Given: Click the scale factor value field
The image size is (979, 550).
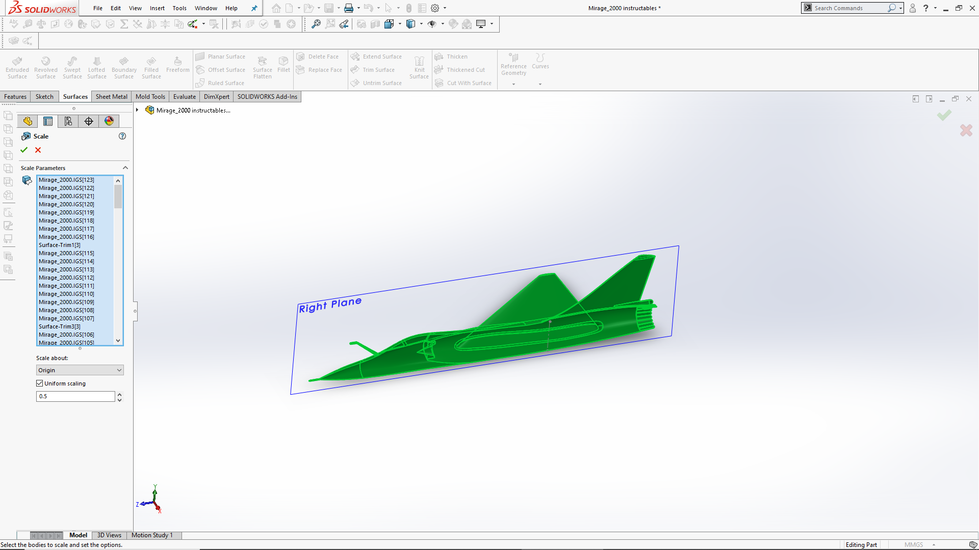Looking at the screenshot, I should click(75, 396).
